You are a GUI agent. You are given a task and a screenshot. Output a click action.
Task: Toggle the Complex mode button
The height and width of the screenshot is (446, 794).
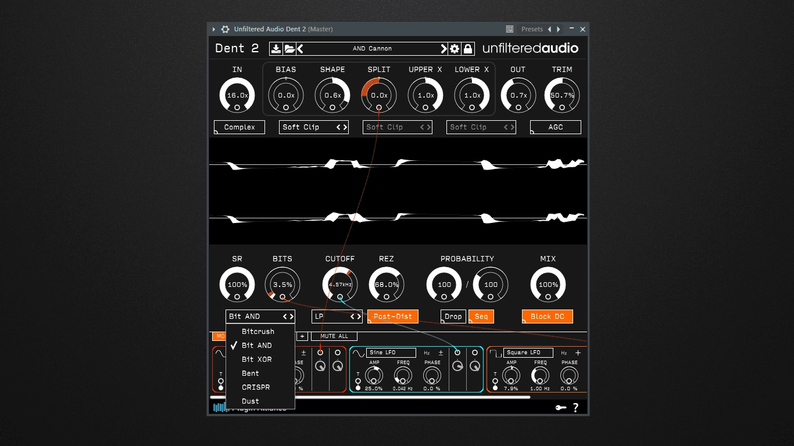coord(239,127)
